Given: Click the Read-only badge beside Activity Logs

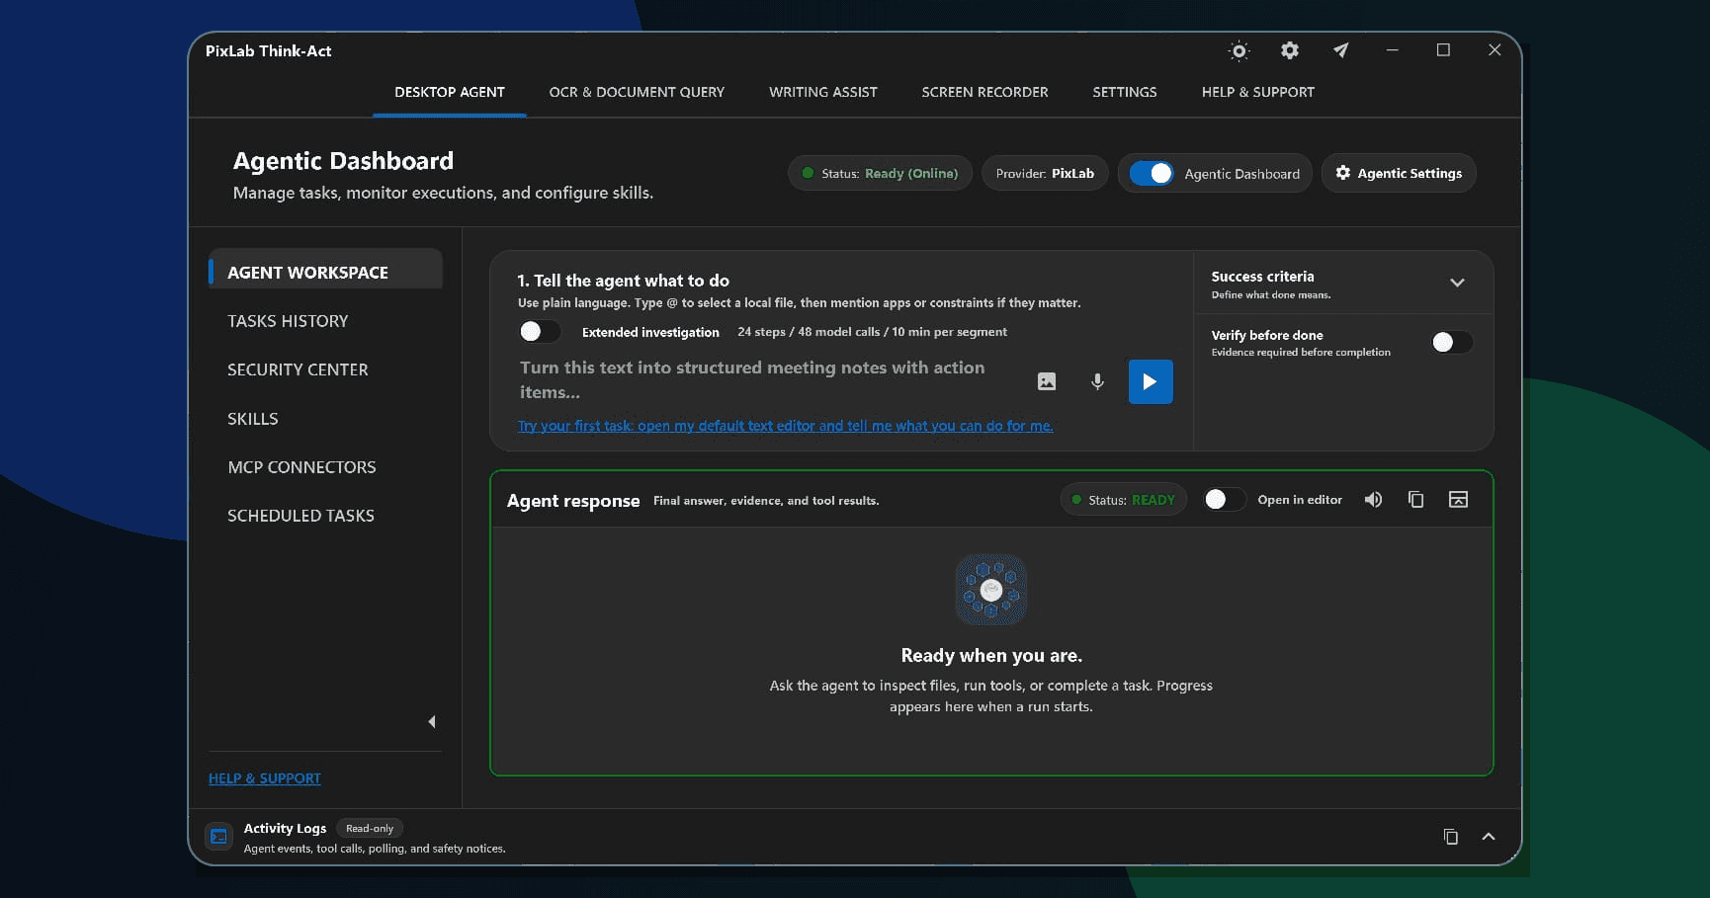Looking at the screenshot, I should pos(370,828).
